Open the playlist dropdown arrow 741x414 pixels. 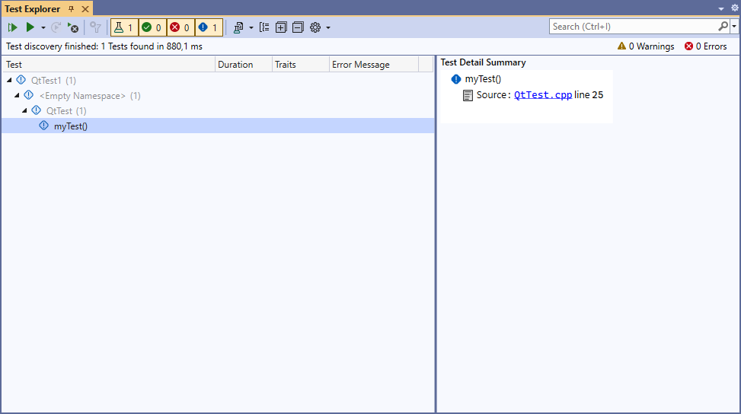251,28
